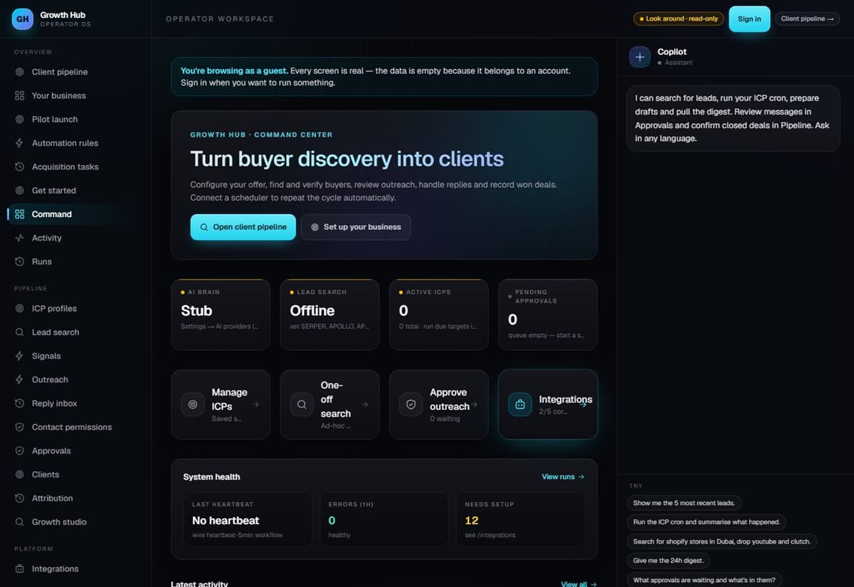Screen dimensions: 854x587
Task: Click the Automation rules lightning icon
Action: click(20, 143)
